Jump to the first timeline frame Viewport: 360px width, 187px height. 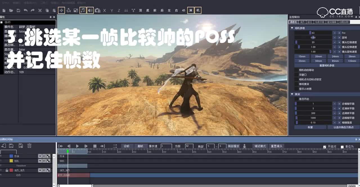coord(60,146)
